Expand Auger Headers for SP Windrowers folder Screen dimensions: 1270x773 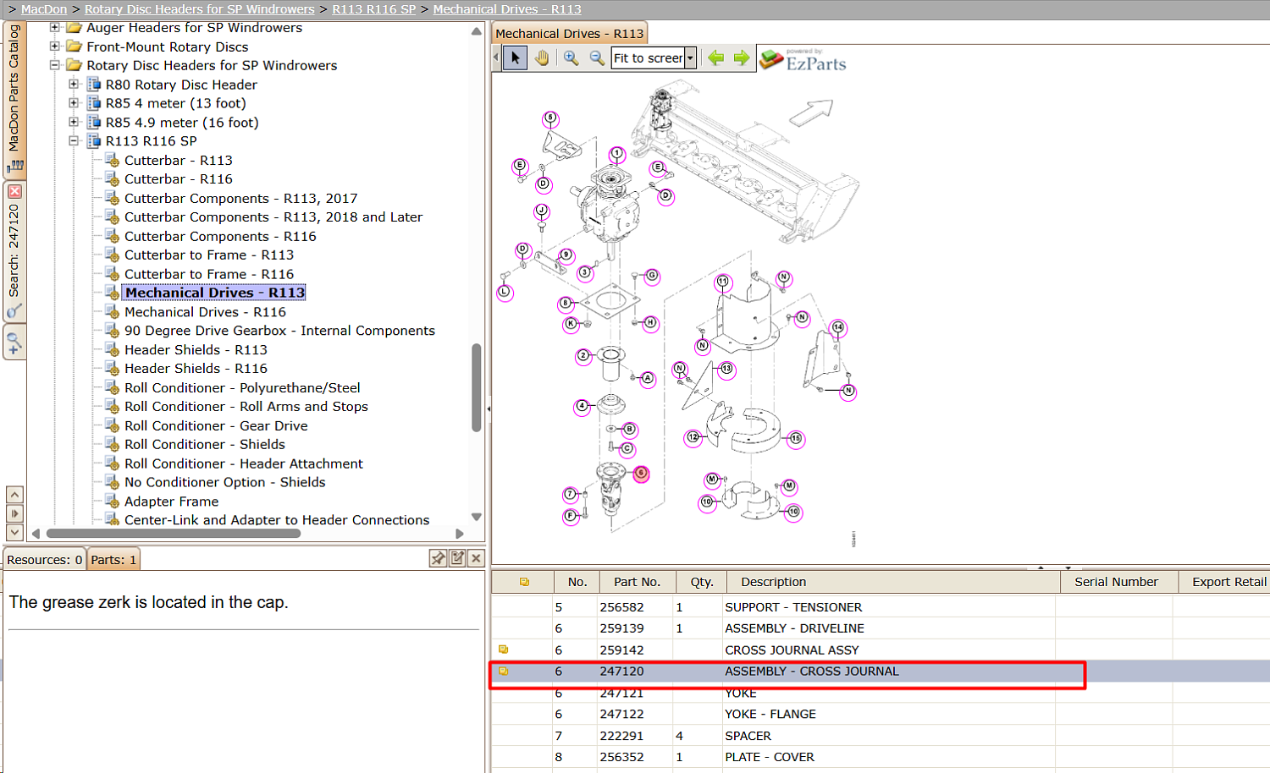[x=55, y=28]
